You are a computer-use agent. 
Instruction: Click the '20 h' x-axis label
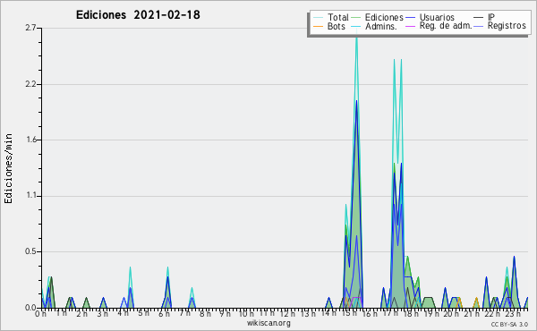(451, 314)
